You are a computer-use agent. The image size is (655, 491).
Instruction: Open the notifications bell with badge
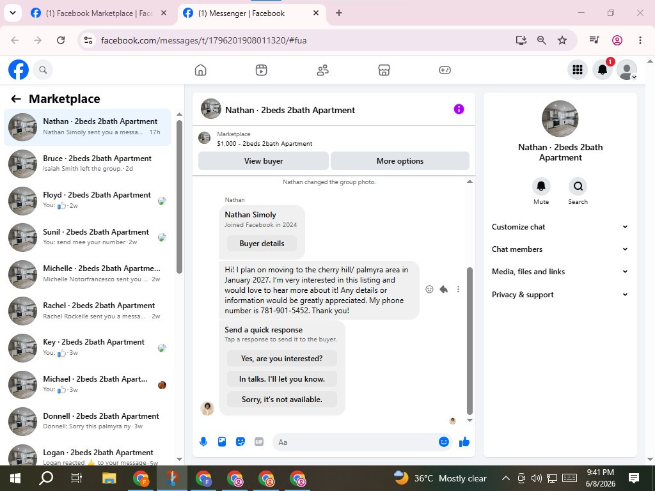tap(603, 70)
